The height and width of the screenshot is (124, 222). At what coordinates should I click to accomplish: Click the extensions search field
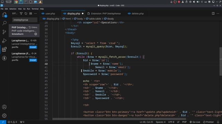pyautogui.click(x=25, y=20)
